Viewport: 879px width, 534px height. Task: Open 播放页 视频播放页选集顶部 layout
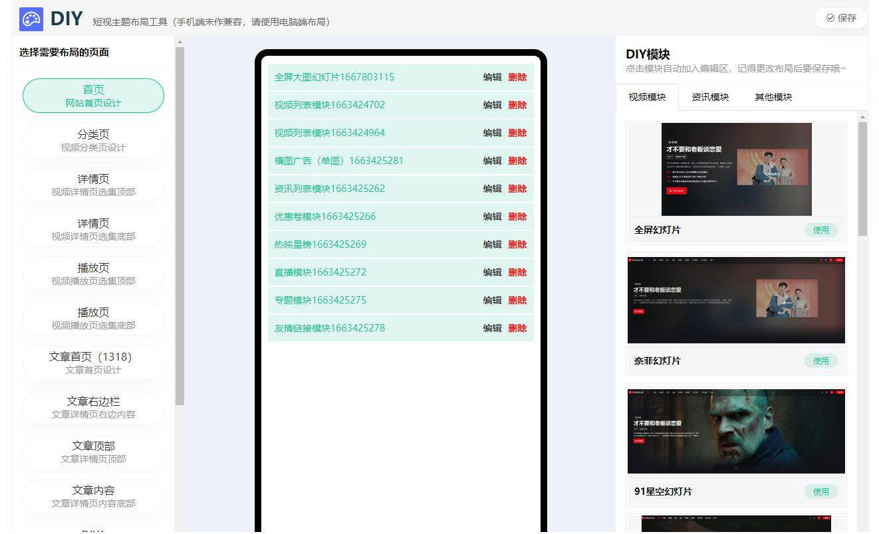pyautogui.click(x=93, y=274)
